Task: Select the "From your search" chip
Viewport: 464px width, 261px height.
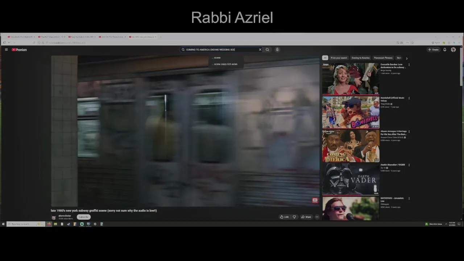Action: click(x=339, y=58)
